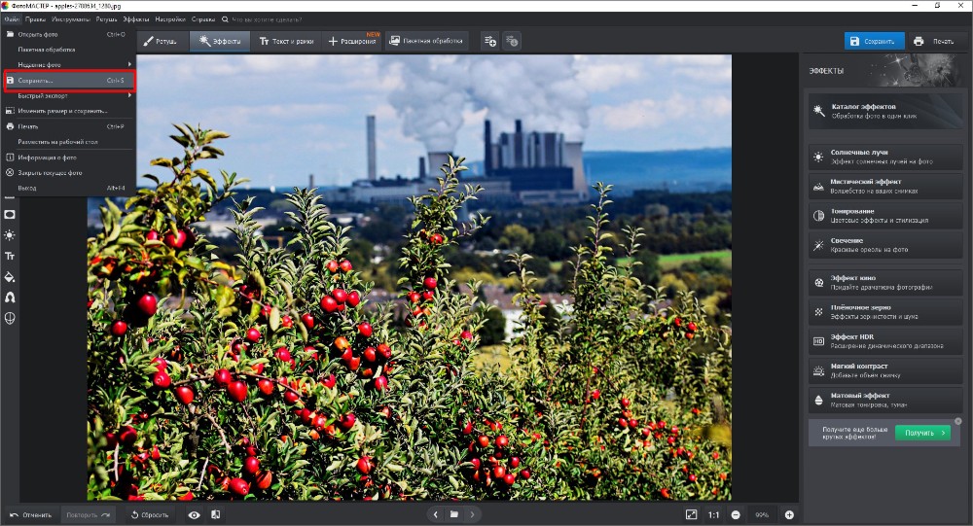The width and height of the screenshot is (973, 526).
Task: Zoom out with the minus icon
Action: 736,514
